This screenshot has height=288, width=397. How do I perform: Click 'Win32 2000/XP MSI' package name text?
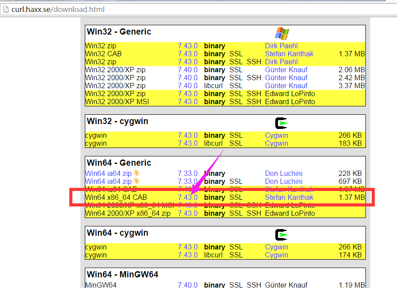click(x=117, y=102)
